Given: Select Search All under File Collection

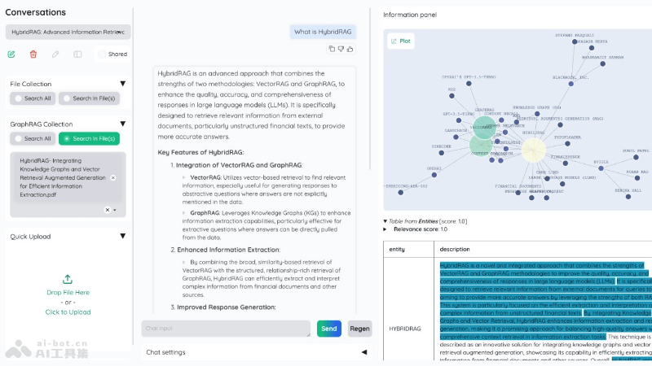Looking at the screenshot, I should coord(33,98).
